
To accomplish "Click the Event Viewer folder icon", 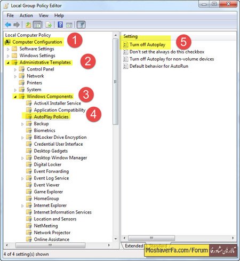I will pyautogui.click(x=29, y=185).
